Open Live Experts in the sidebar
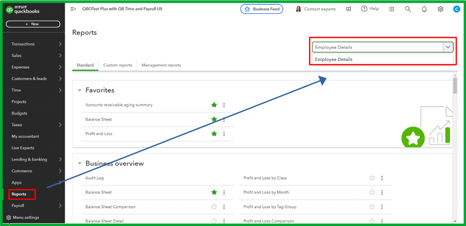466x226 pixels. tap(23, 148)
